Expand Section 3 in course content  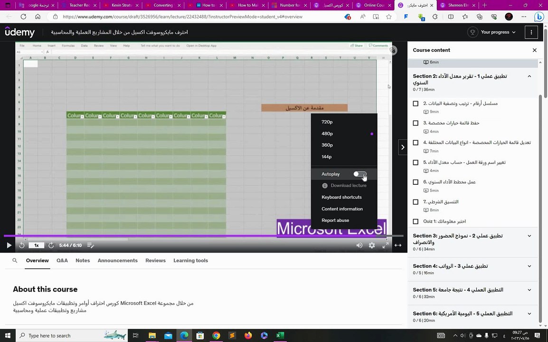(529, 236)
